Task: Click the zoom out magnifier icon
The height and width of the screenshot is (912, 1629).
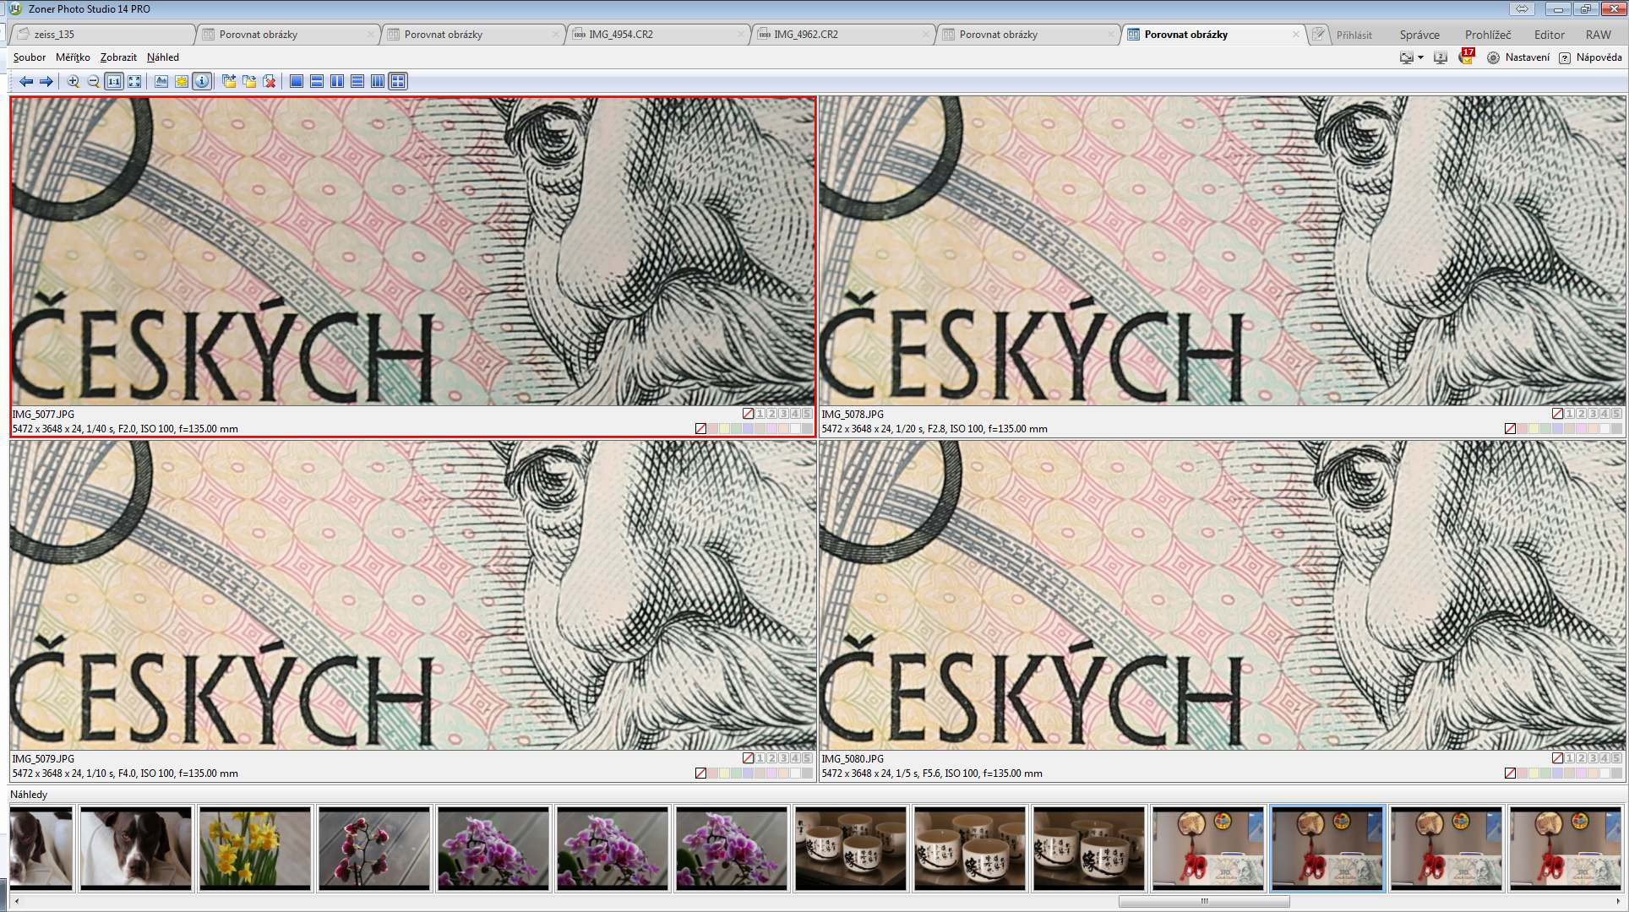Action: 94,81
